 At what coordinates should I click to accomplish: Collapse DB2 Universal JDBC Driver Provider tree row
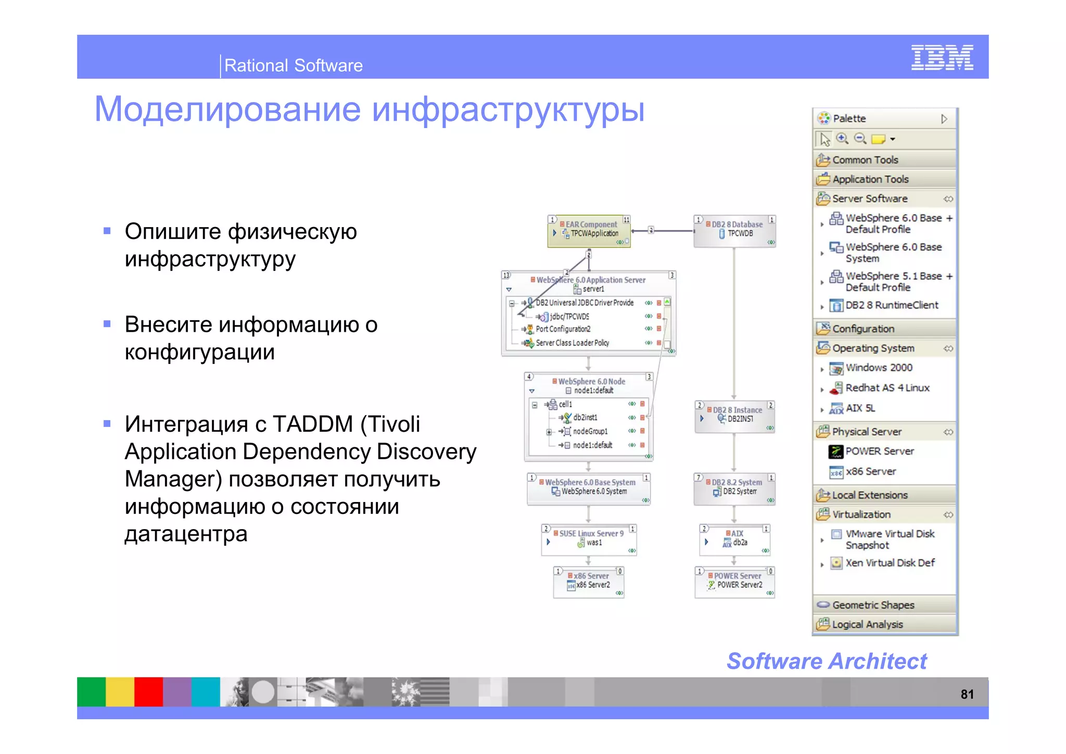(512, 304)
